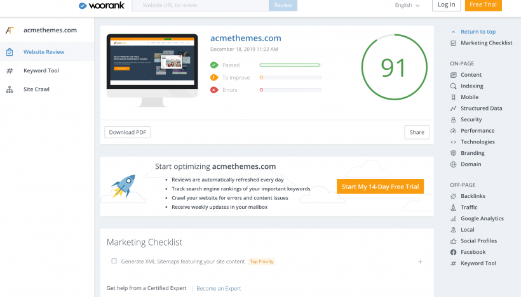Click the Website URL to review field
The image size is (521, 297).
pos(201,5)
